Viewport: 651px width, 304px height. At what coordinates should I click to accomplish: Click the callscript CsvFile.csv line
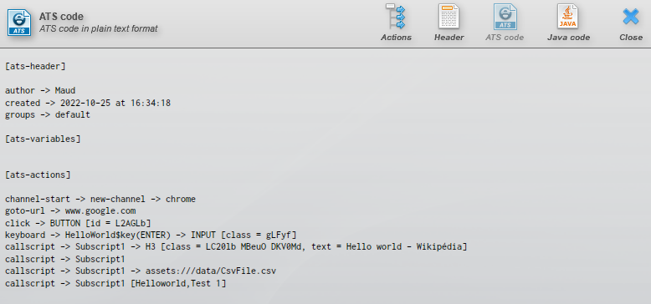(x=141, y=271)
